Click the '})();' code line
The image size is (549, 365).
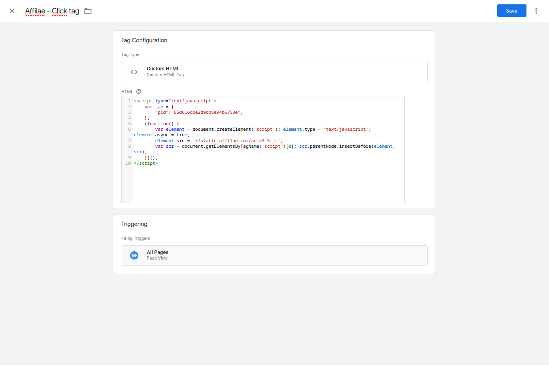(x=151, y=158)
